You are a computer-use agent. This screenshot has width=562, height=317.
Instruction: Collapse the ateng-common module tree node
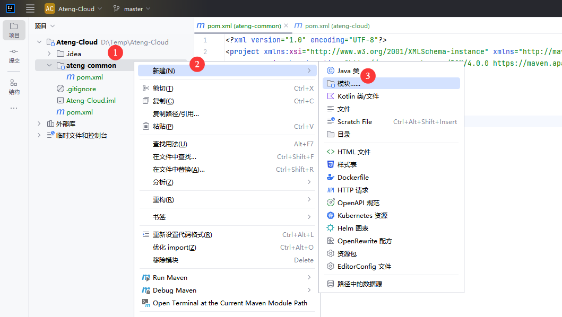click(x=49, y=66)
